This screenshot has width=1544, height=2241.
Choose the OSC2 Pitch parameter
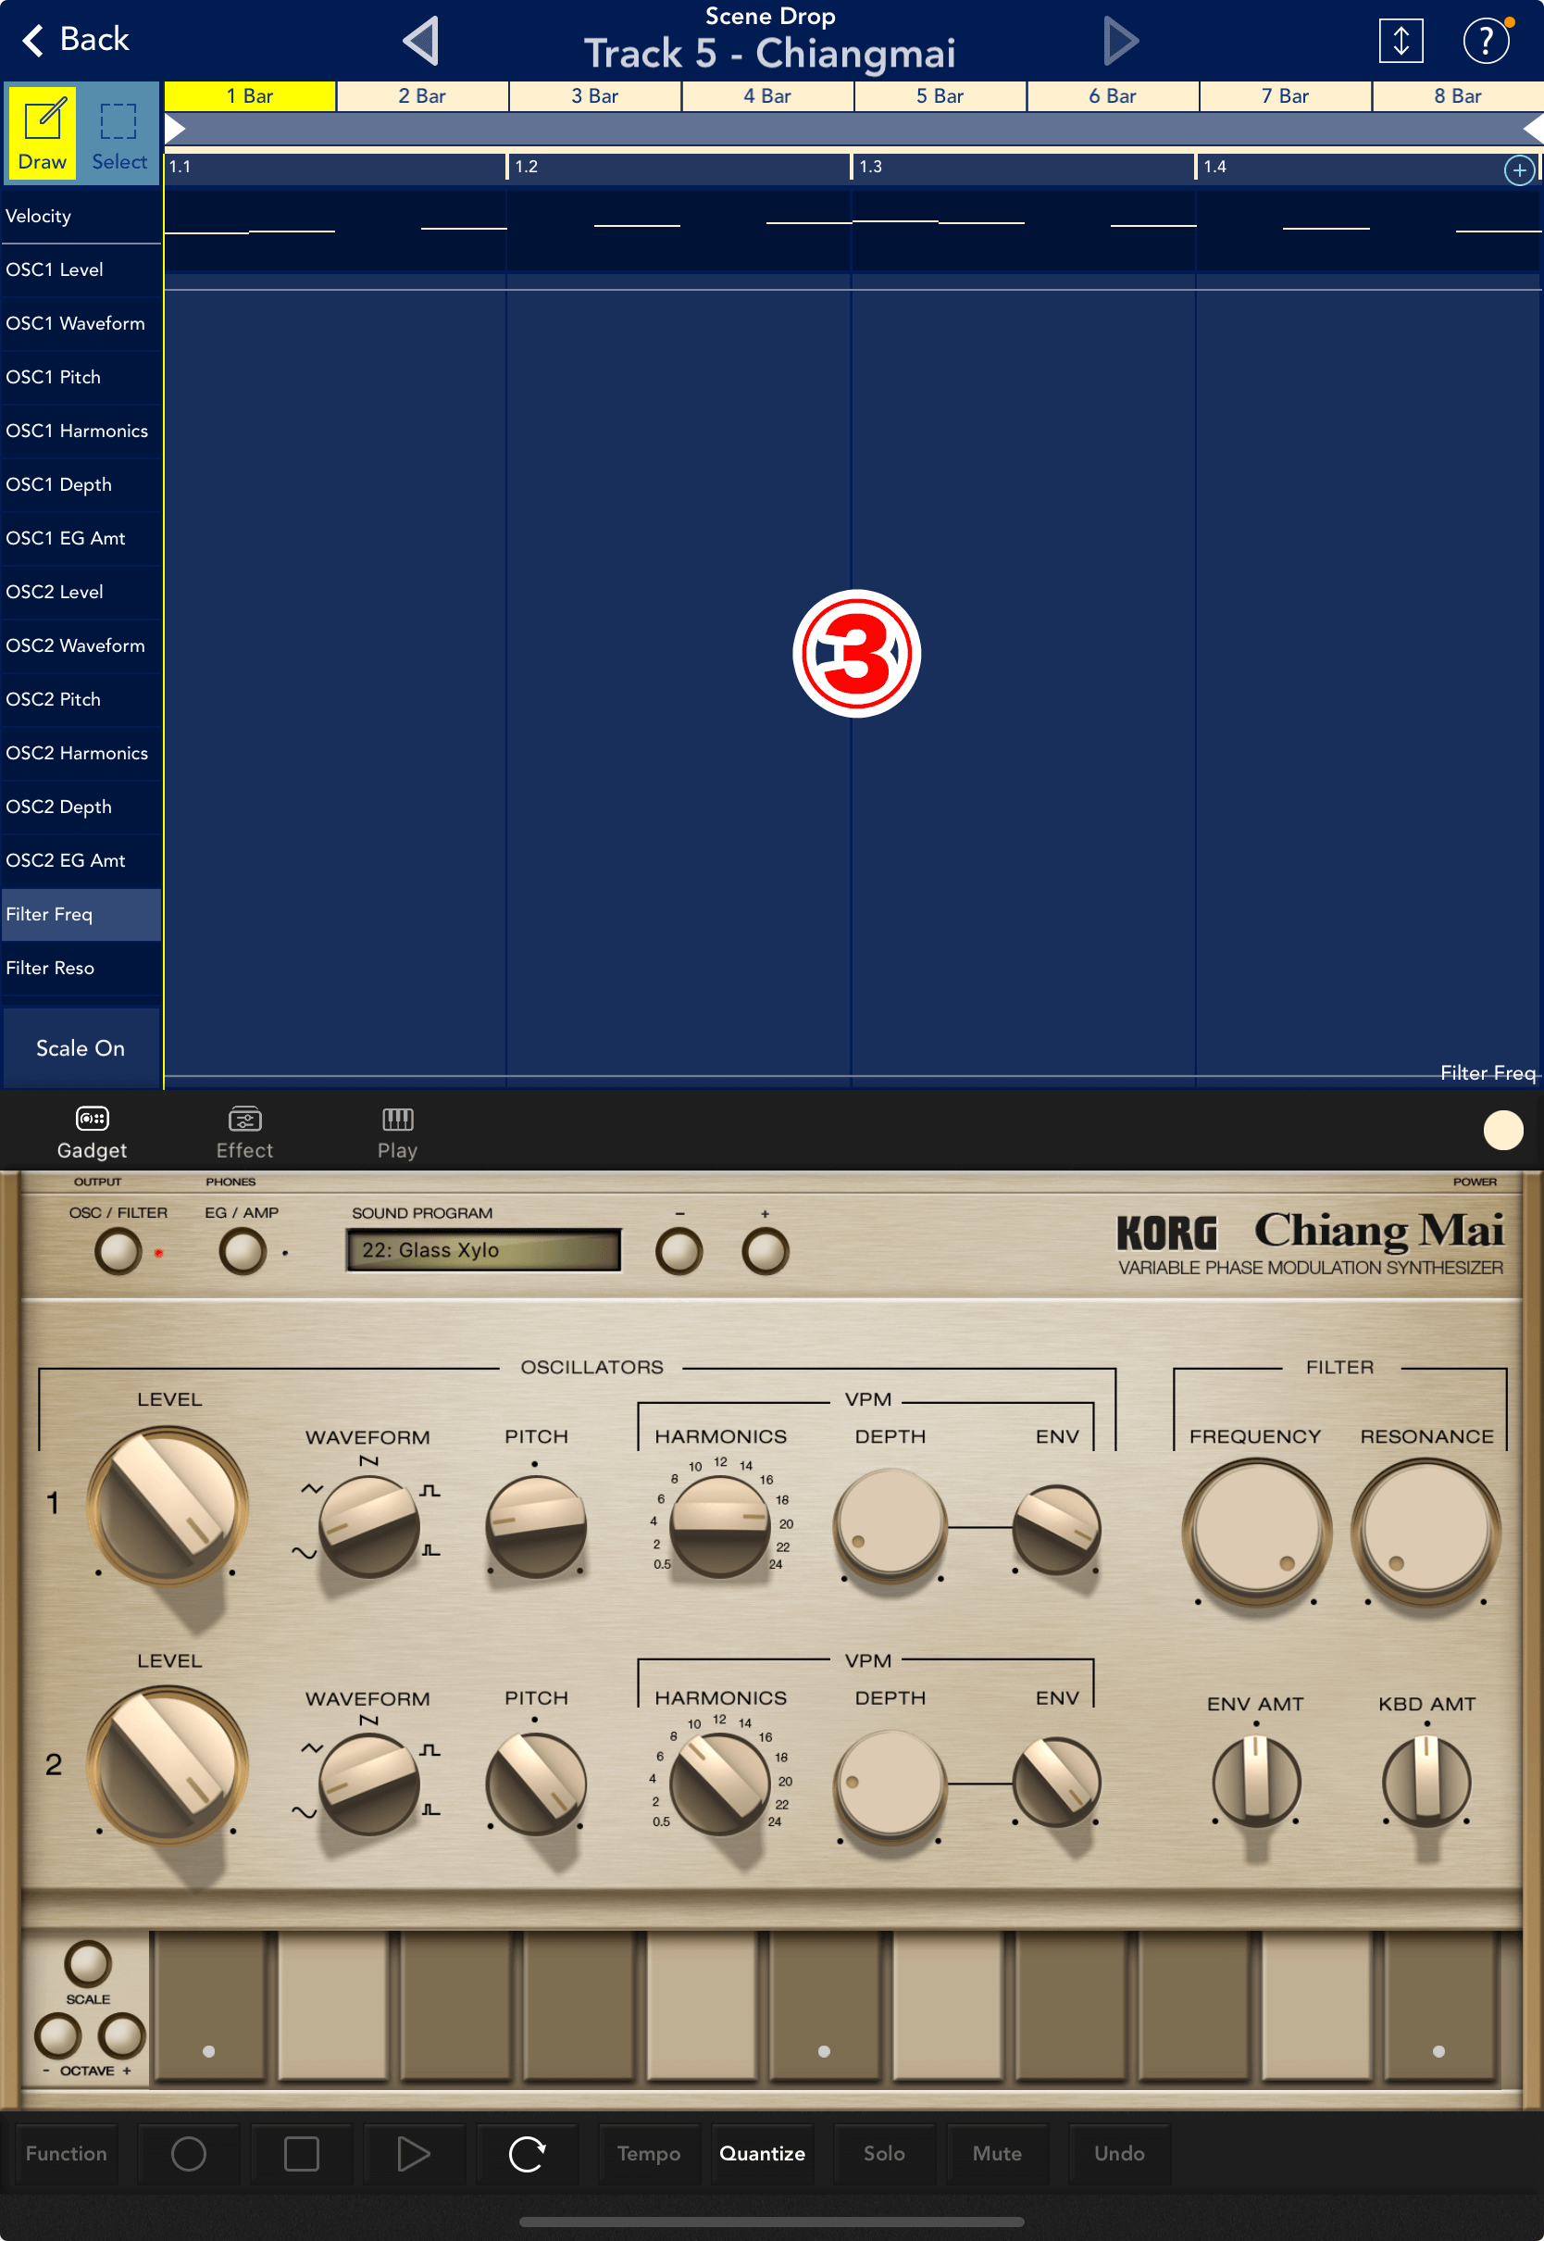tap(81, 699)
